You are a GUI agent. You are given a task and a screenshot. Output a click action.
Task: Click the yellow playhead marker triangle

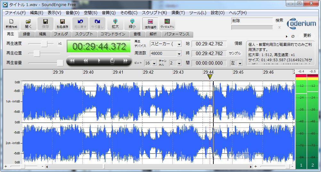coord(210,77)
